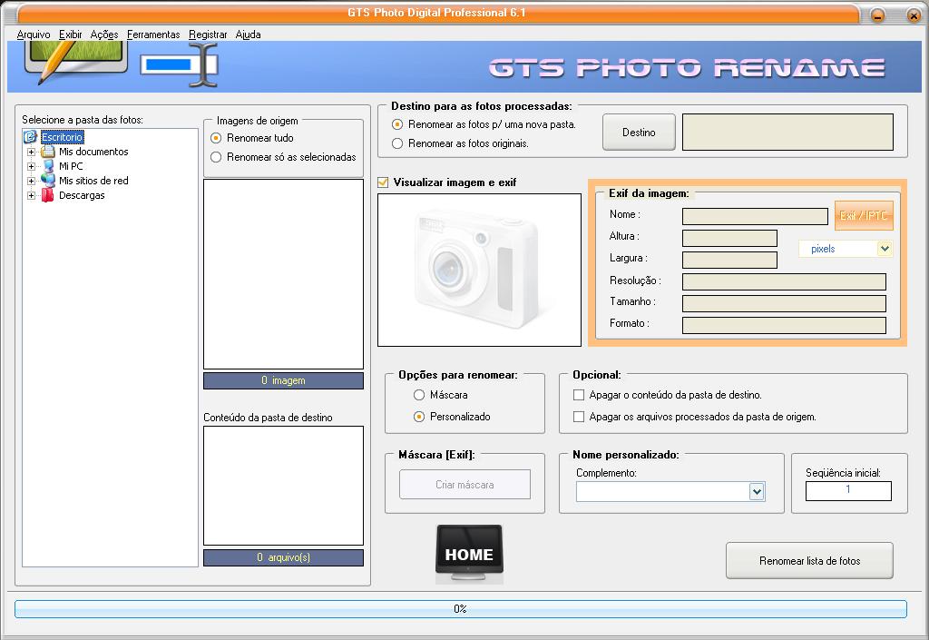The height and width of the screenshot is (640, 929).
Task: Click the Criar máscara button
Action: point(464,485)
